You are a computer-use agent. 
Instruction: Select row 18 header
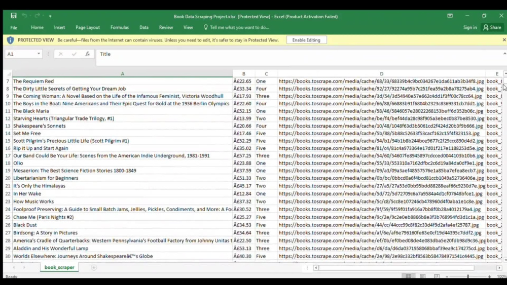click(x=8, y=163)
